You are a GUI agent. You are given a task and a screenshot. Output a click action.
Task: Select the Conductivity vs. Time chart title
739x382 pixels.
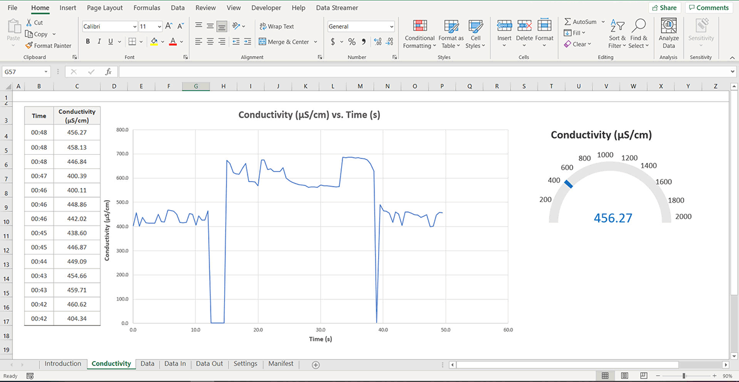(x=309, y=115)
